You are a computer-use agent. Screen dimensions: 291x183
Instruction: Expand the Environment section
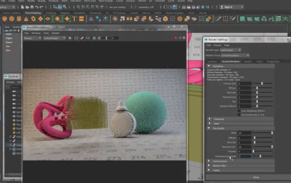pyautogui.click(x=209, y=161)
